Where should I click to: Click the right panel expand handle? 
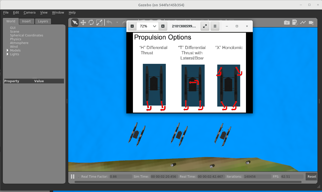[x=319, y=101]
